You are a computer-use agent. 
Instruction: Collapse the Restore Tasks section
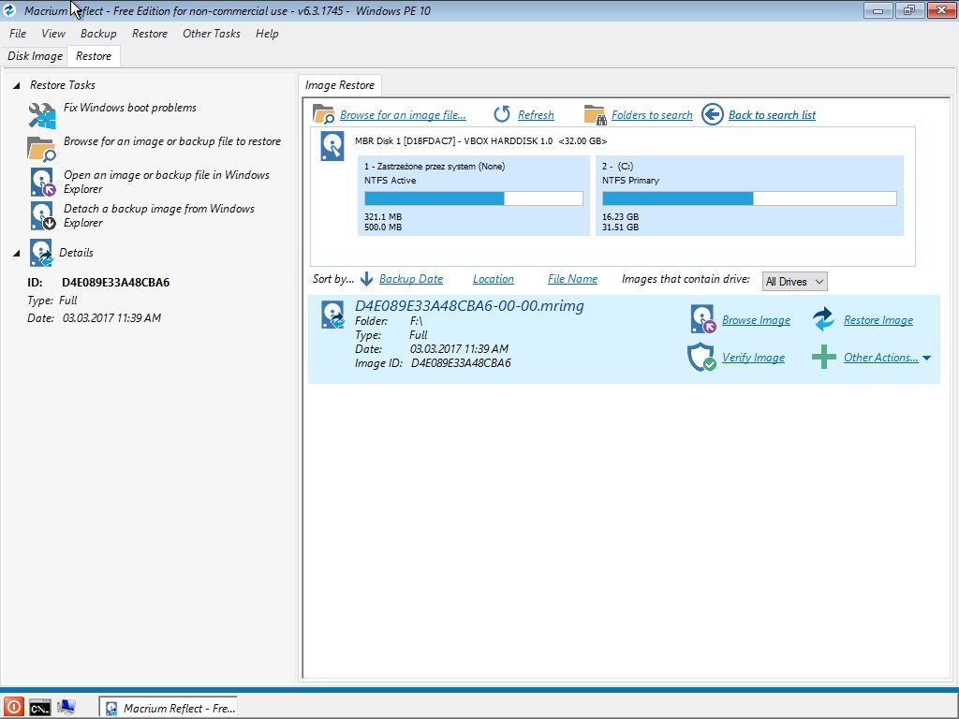pos(17,85)
